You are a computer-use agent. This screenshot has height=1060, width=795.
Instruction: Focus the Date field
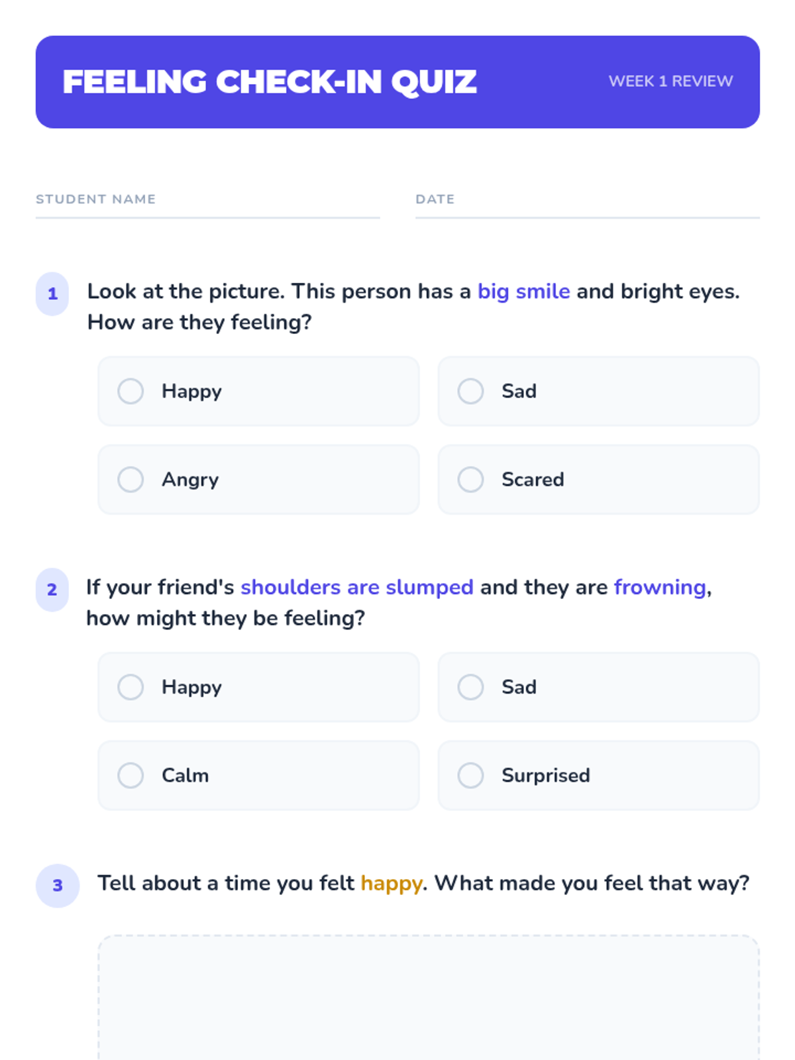click(587, 209)
